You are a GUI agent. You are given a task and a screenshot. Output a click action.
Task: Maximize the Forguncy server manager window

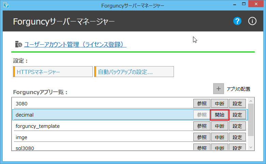[x=244, y=4]
